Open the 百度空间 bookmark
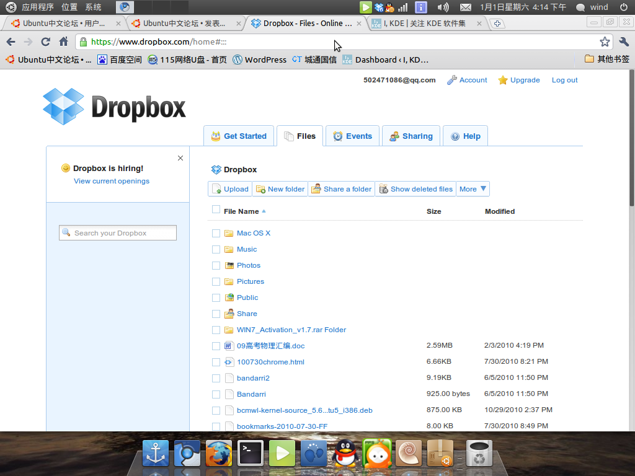 point(120,59)
